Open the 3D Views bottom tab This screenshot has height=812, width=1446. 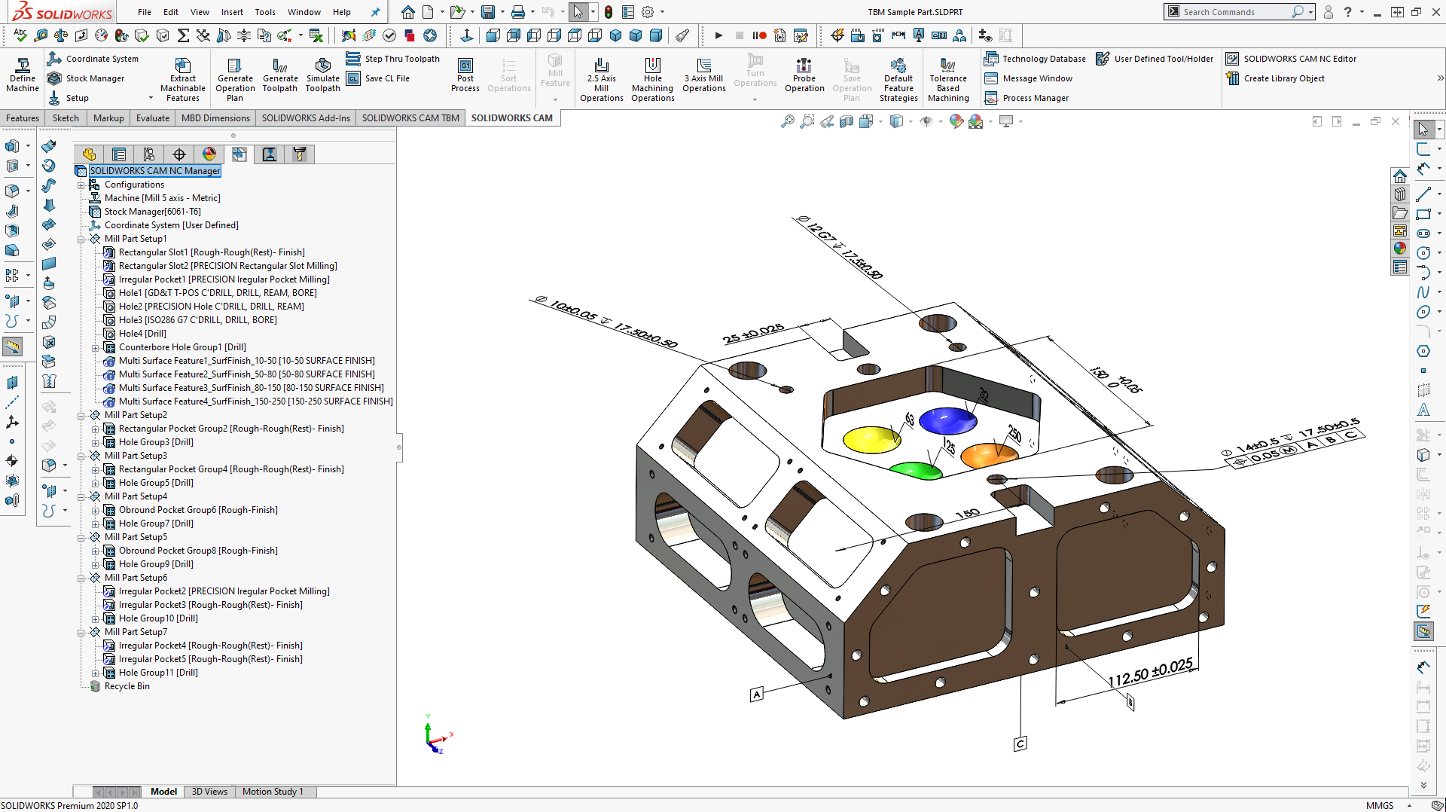click(209, 792)
